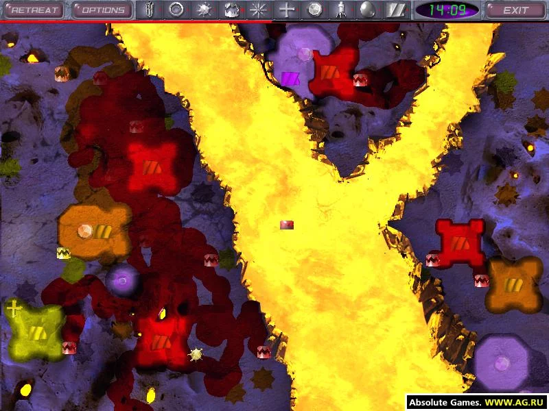Screen dimensions: 549x411
Task: Click the RETREAT button
Action: click(x=34, y=10)
